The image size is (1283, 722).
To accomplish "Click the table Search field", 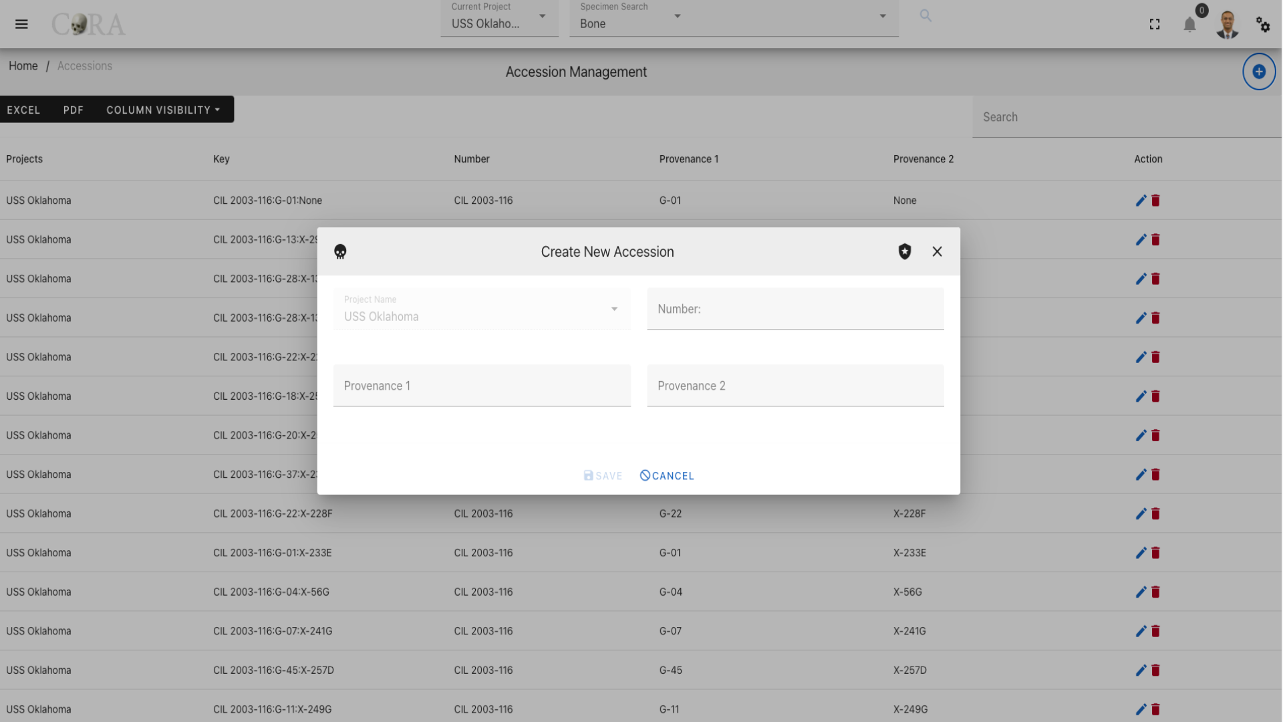I will pyautogui.click(x=1127, y=117).
